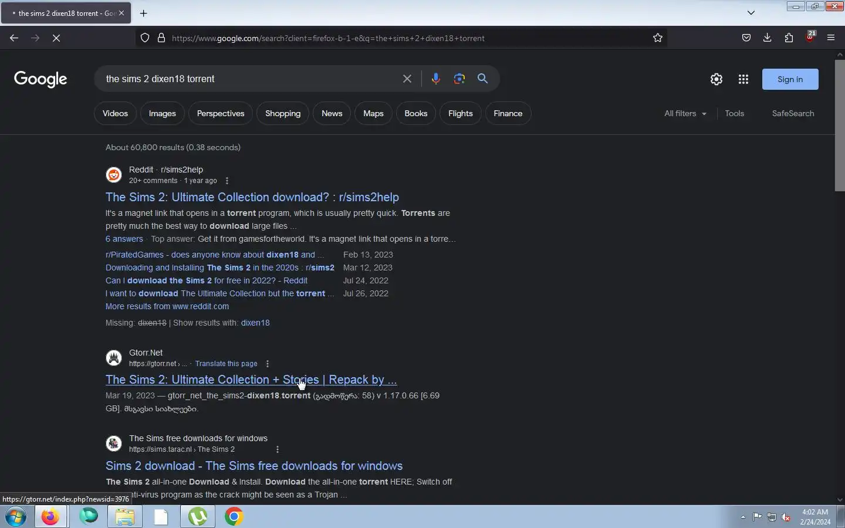Click muted volume icon in tray
The width and height of the screenshot is (845, 528).
coord(786,517)
